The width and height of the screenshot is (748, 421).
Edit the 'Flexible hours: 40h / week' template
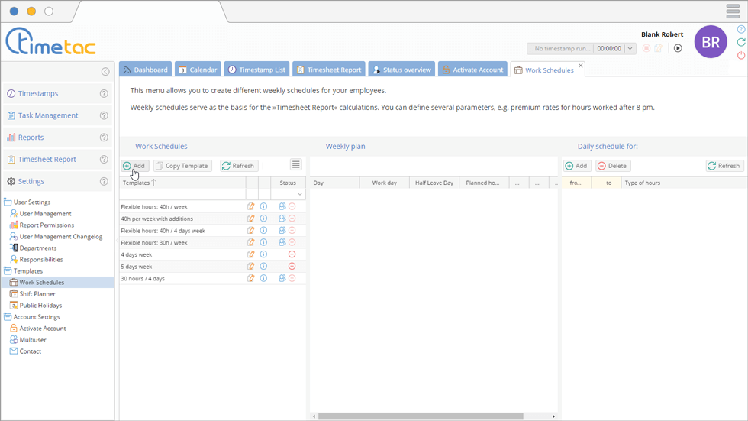click(251, 206)
